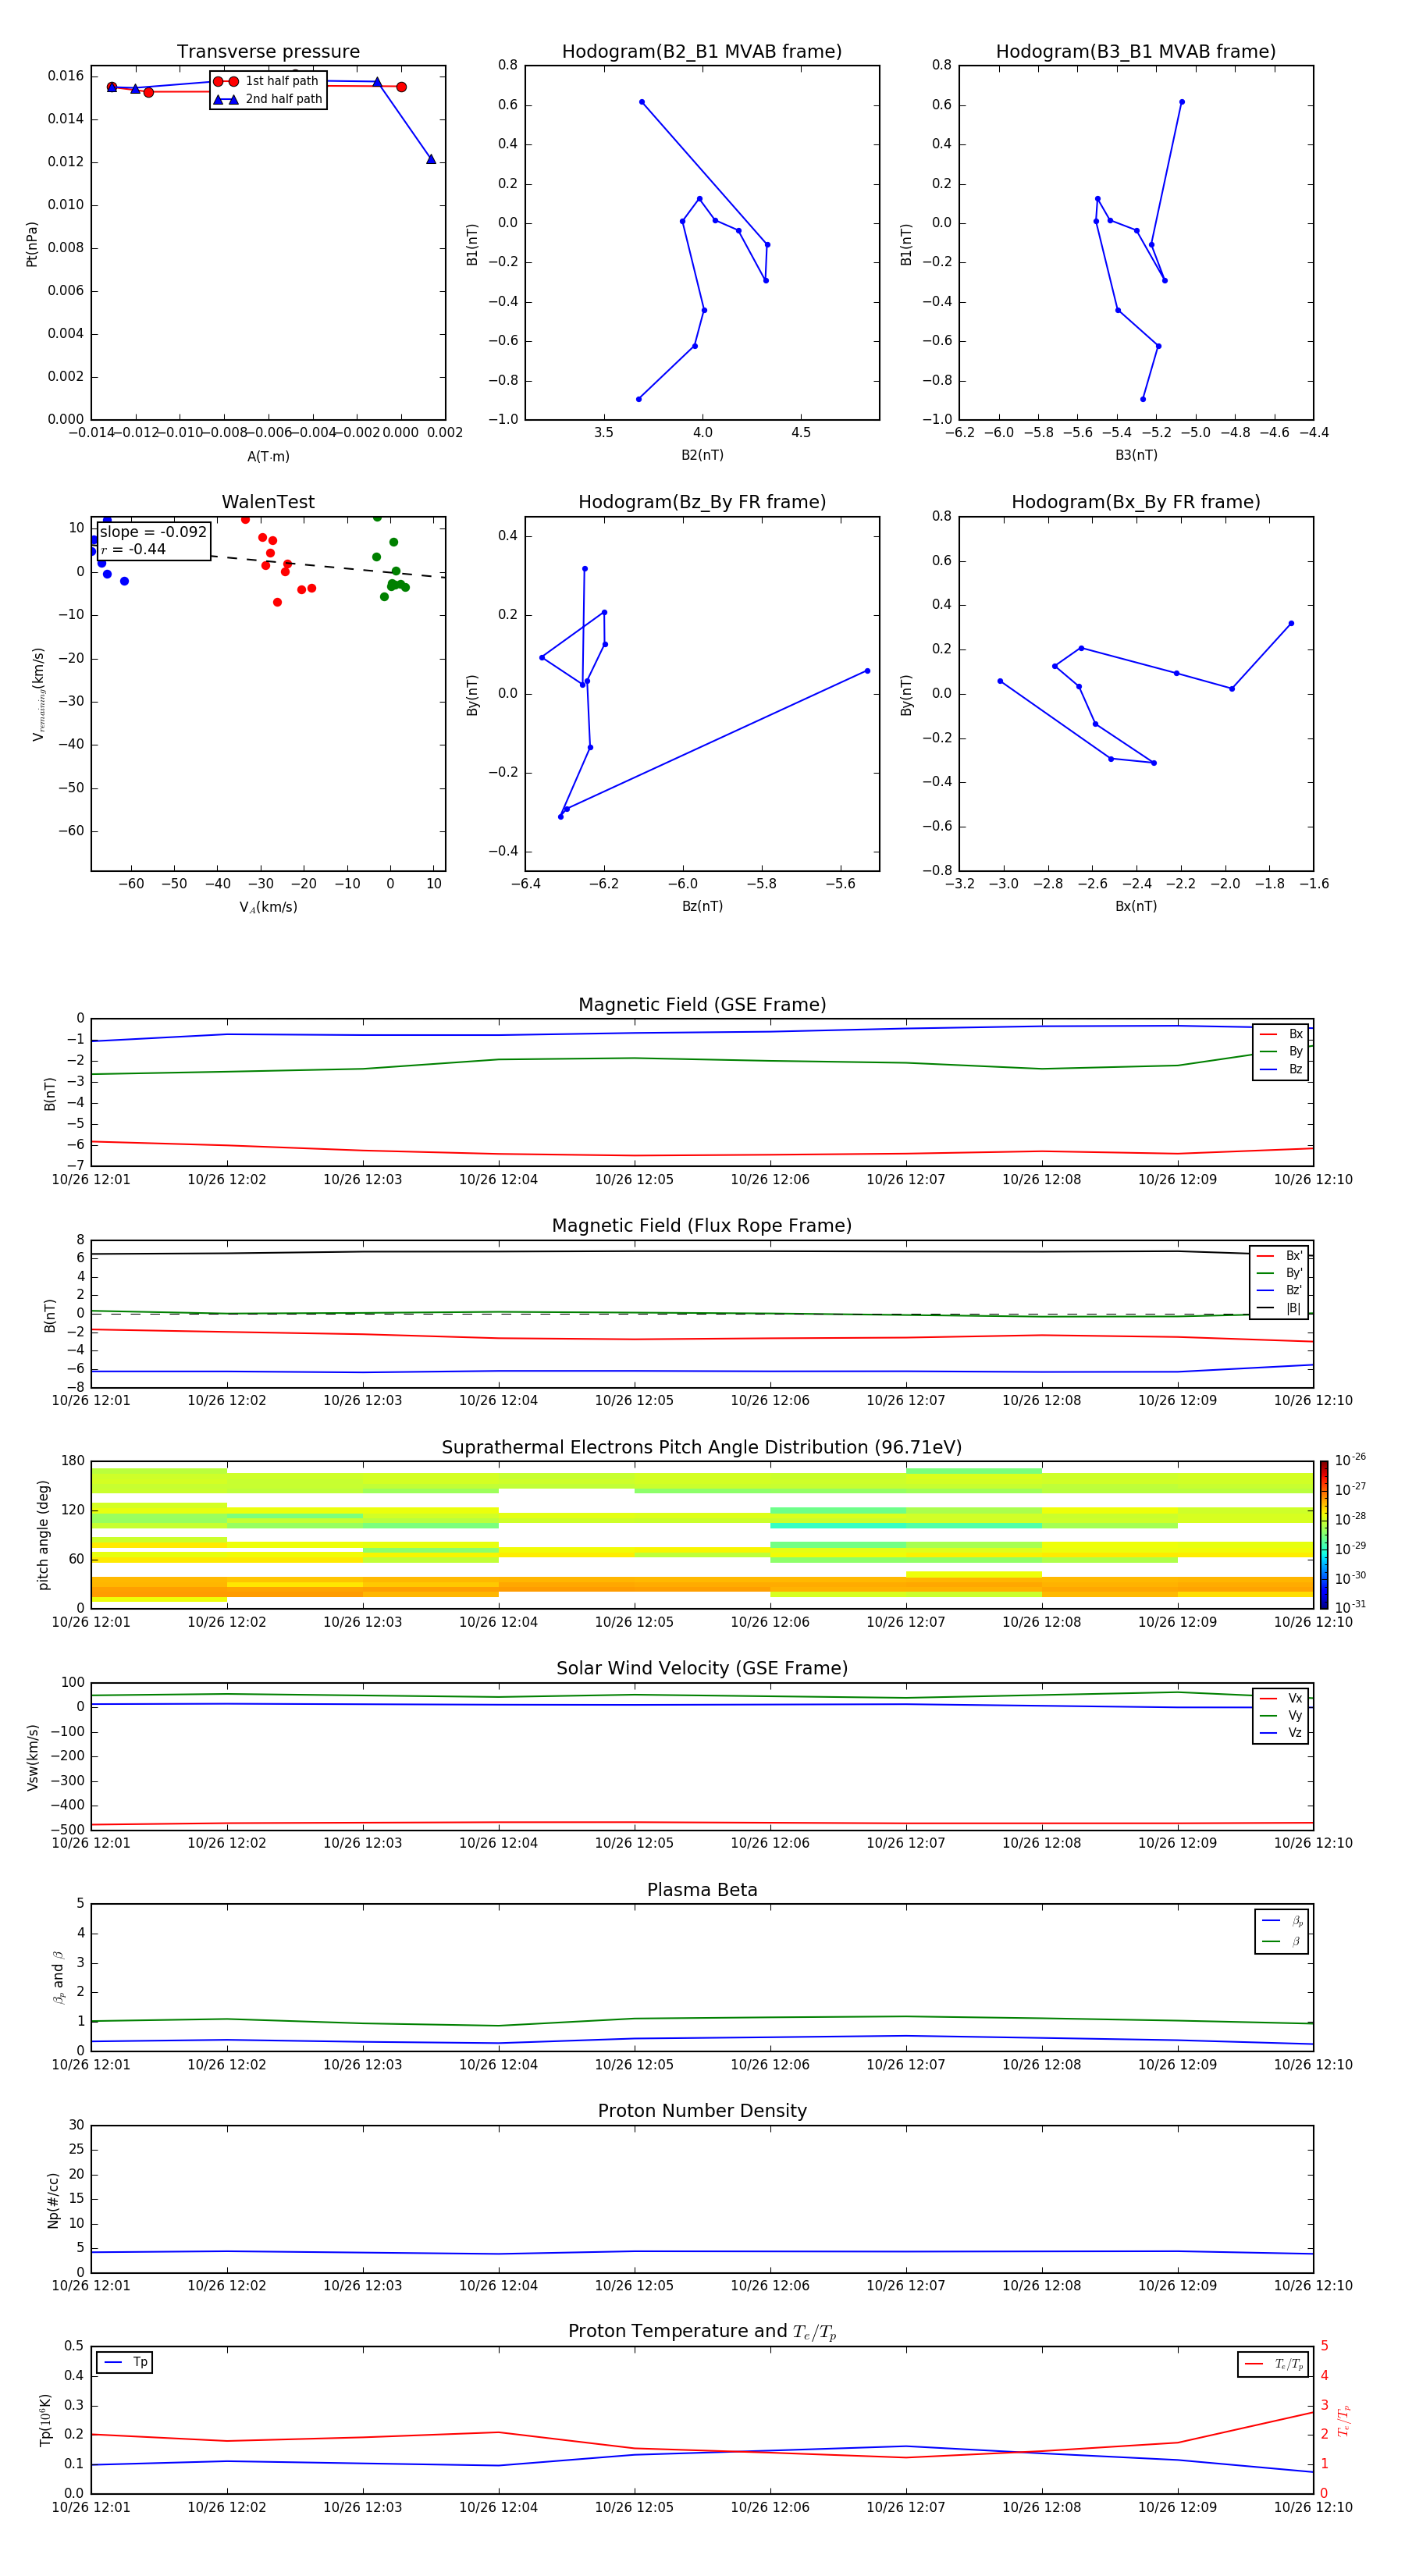Screen dimensions: 1405x2576
Task: Select the V_remaining(km/s) y-axis label
Action: click(x=38, y=694)
